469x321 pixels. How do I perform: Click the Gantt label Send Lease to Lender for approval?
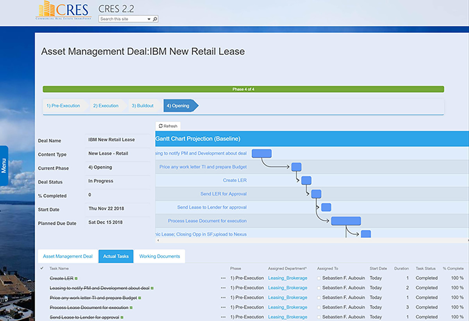click(212, 207)
